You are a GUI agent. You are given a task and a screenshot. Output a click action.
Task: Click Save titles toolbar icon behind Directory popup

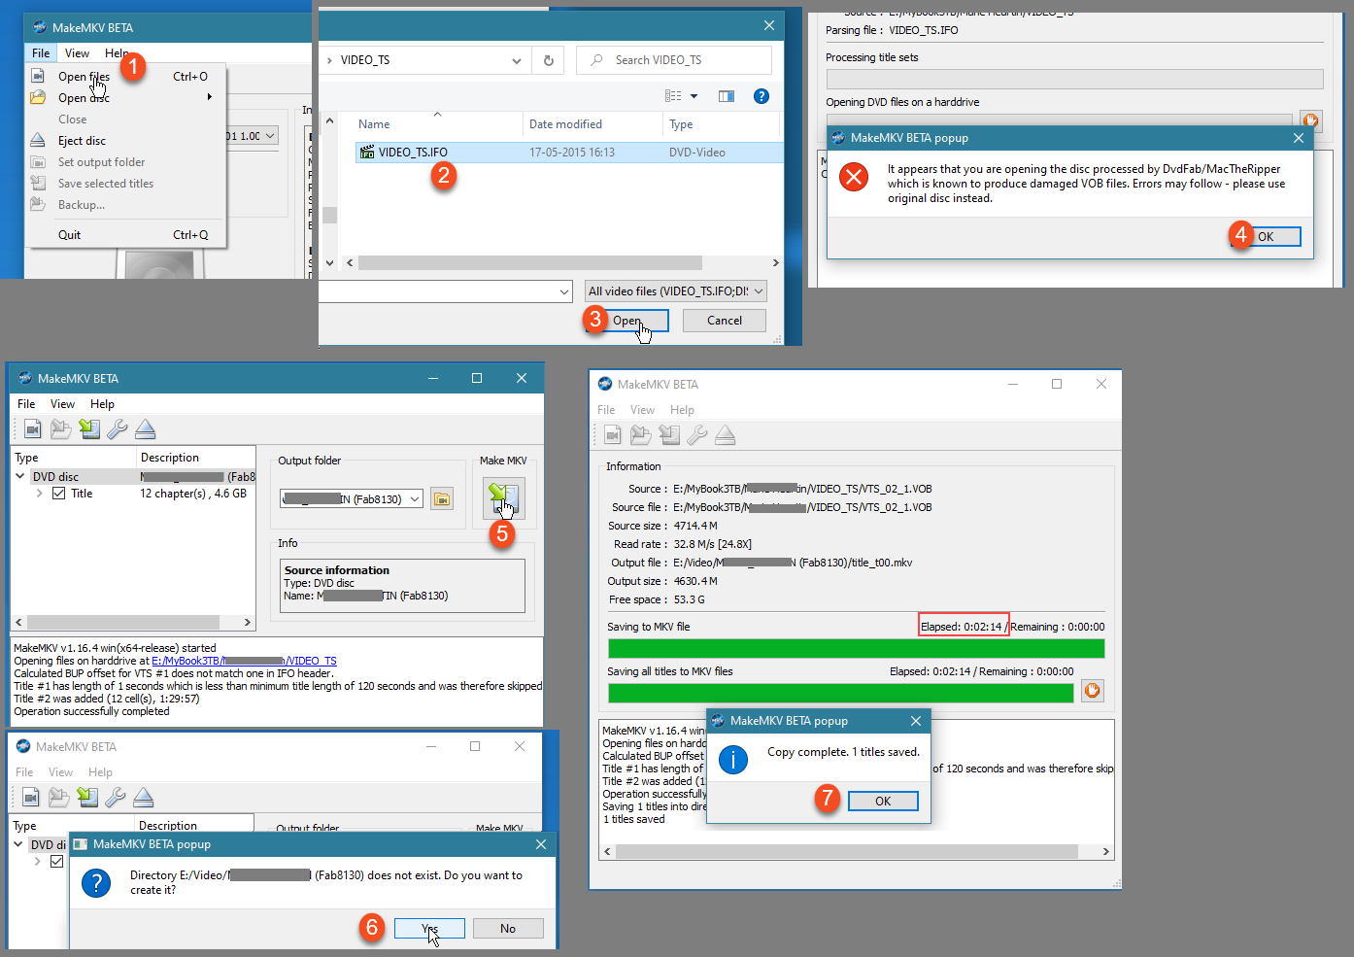pos(87,797)
